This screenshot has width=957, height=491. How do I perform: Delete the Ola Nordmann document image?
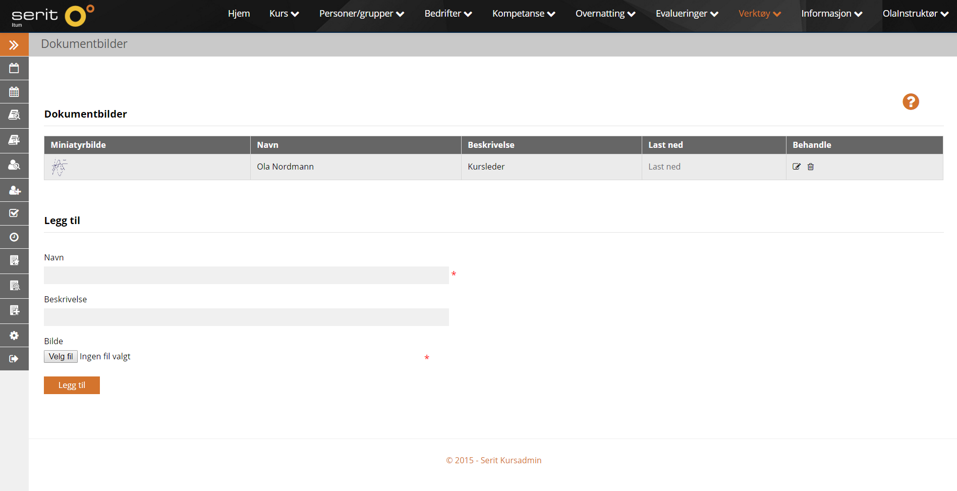click(x=811, y=167)
